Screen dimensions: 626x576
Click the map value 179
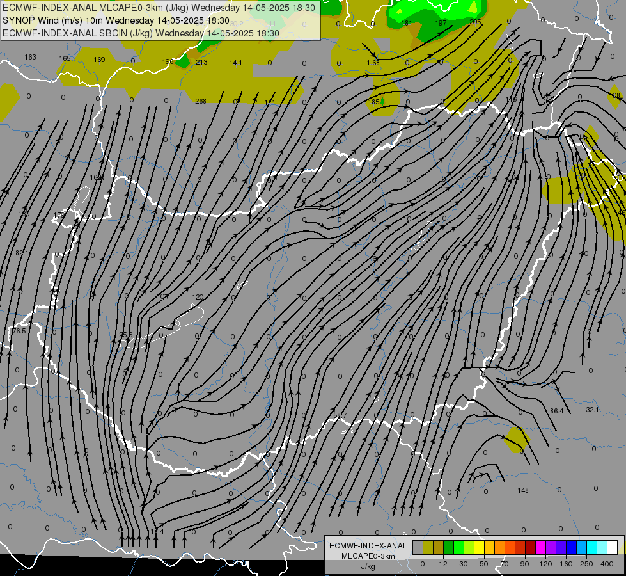[59, 215]
